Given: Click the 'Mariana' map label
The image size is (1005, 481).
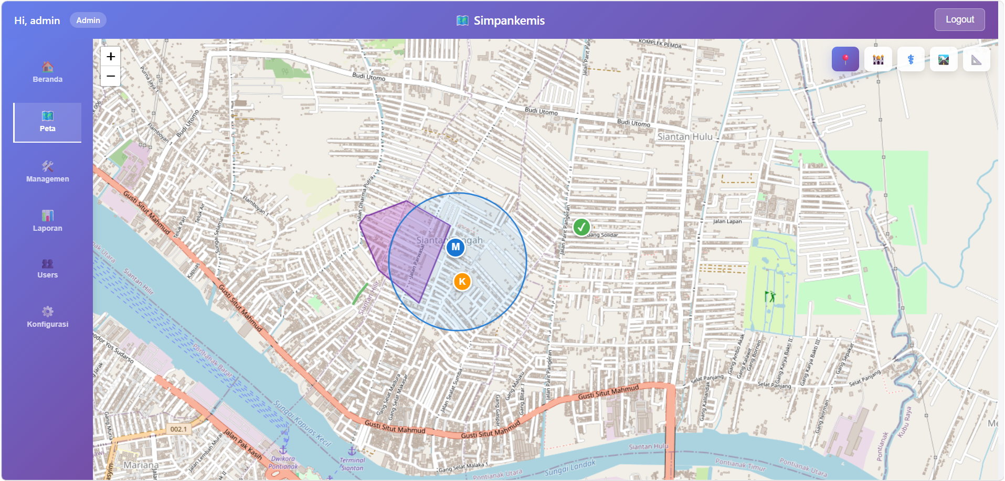Looking at the screenshot, I should point(141,465).
